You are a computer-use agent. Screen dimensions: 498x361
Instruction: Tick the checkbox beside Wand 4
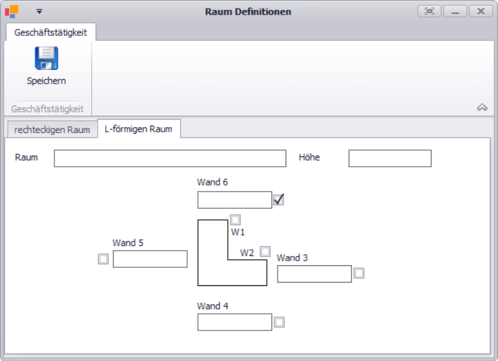pos(279,322)
